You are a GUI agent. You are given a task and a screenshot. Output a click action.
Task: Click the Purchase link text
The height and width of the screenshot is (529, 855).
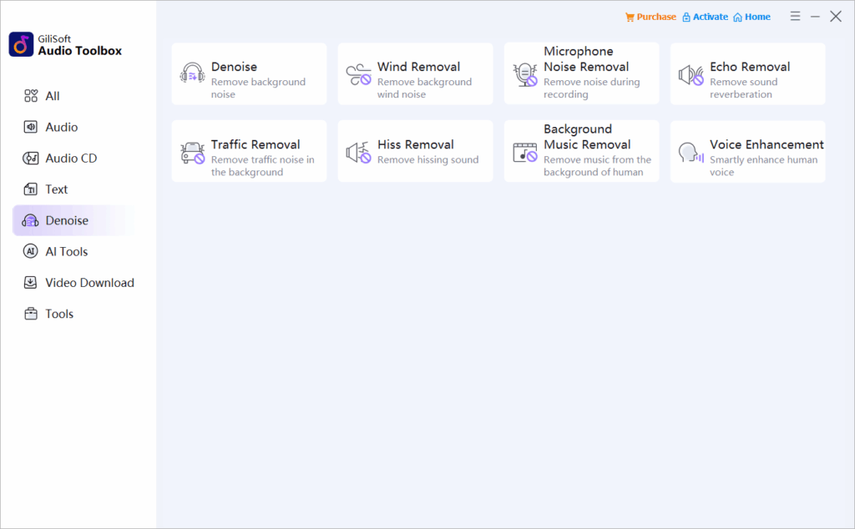[x=656, y=17]
